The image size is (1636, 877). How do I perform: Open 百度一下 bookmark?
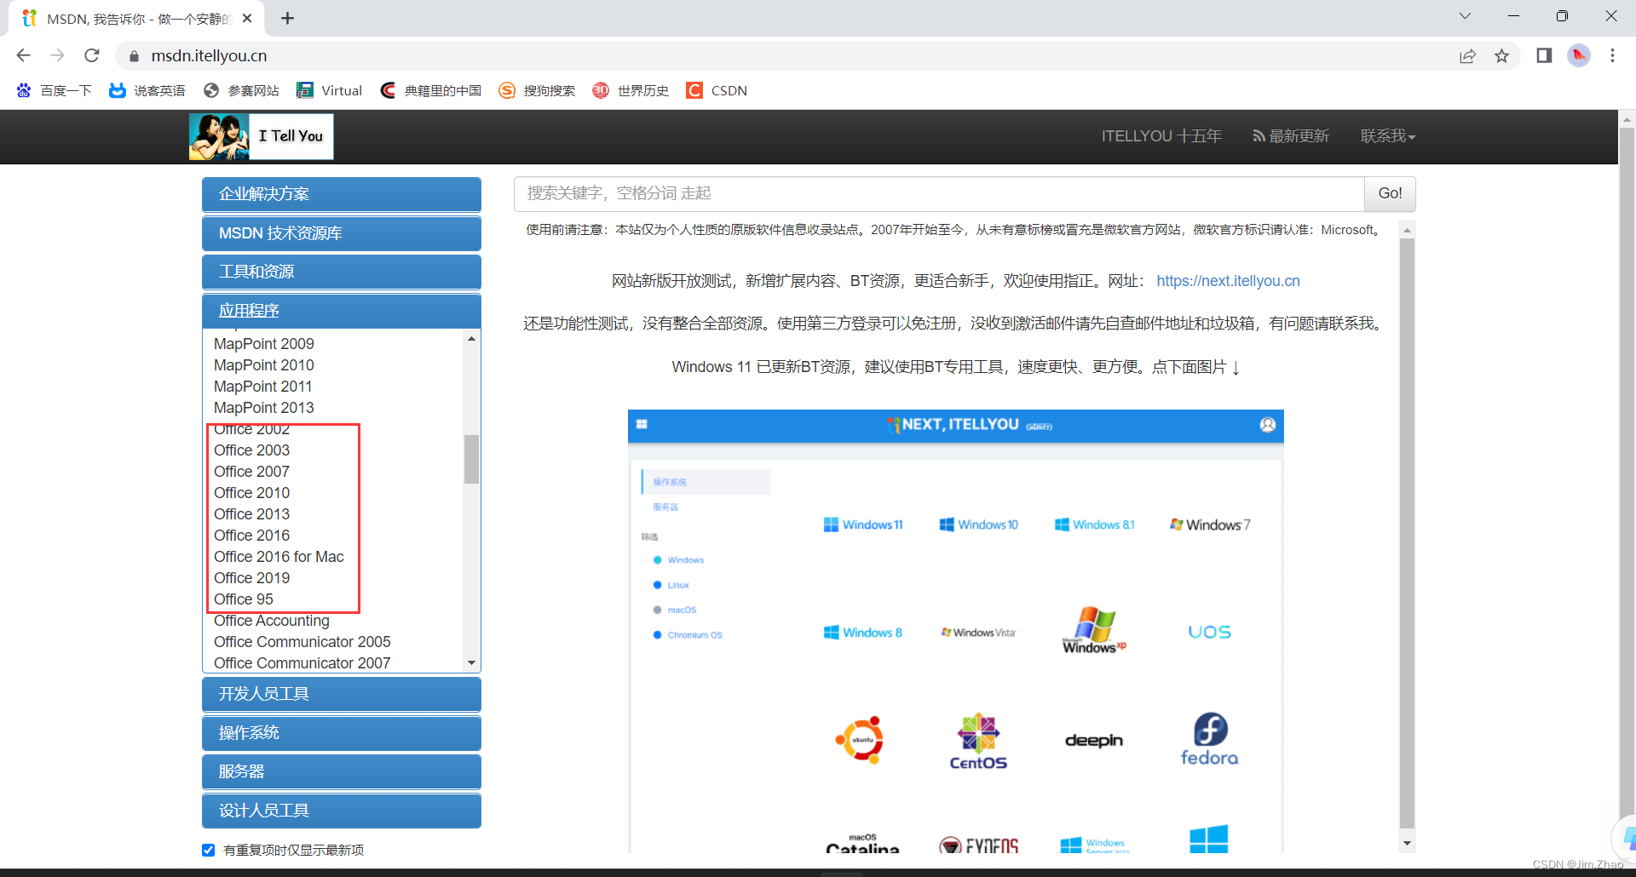(x=54, y=90)
